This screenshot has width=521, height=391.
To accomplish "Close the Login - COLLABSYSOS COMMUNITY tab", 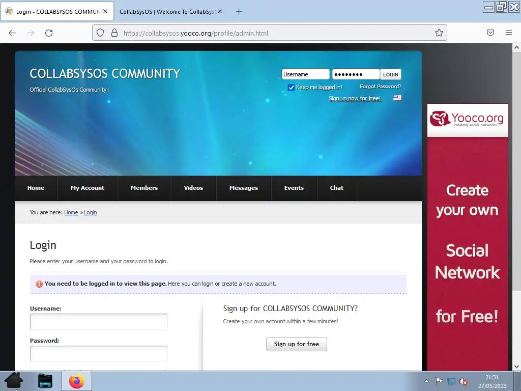I will point(105,11).
